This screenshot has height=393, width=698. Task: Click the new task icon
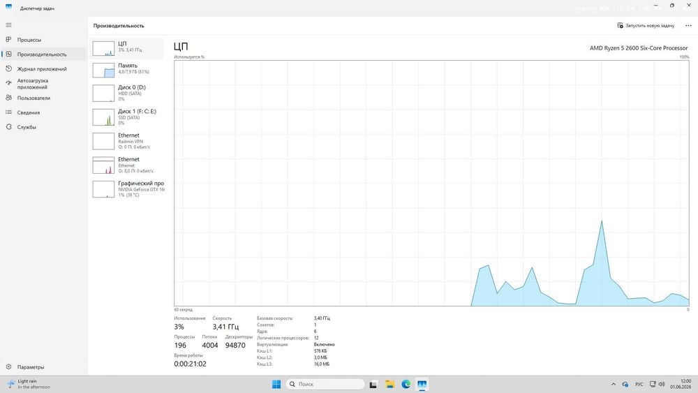(620, 25)
